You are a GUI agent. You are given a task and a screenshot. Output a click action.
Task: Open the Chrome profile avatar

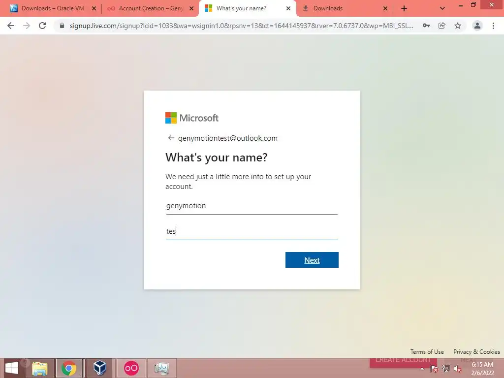click(x=477, y=26)
